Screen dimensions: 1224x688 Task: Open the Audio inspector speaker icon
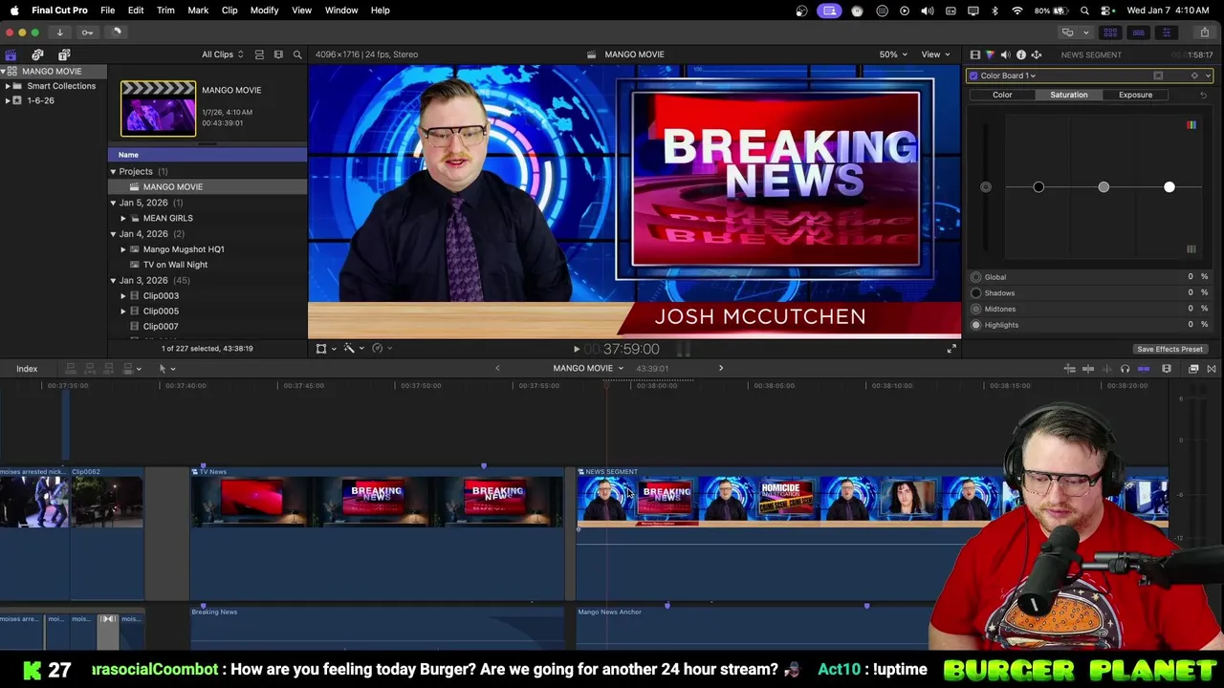1005,54
